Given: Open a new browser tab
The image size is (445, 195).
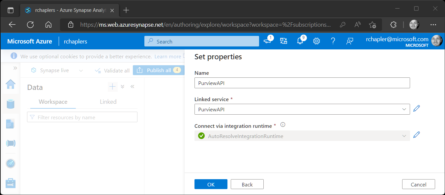Looking at the screenshot, I should (126, 10).
